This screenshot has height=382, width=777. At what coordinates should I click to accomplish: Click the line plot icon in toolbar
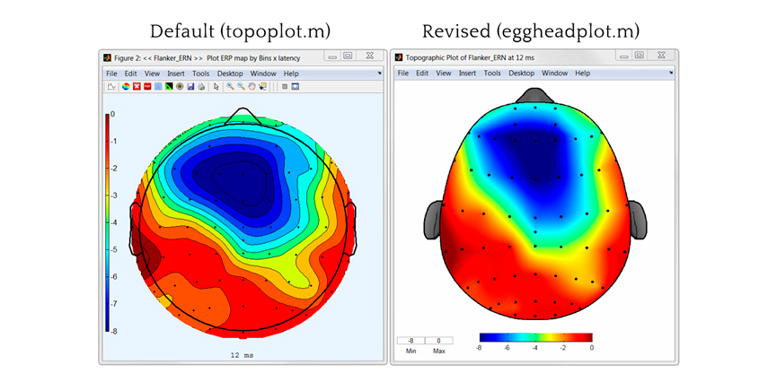[111, 87]
